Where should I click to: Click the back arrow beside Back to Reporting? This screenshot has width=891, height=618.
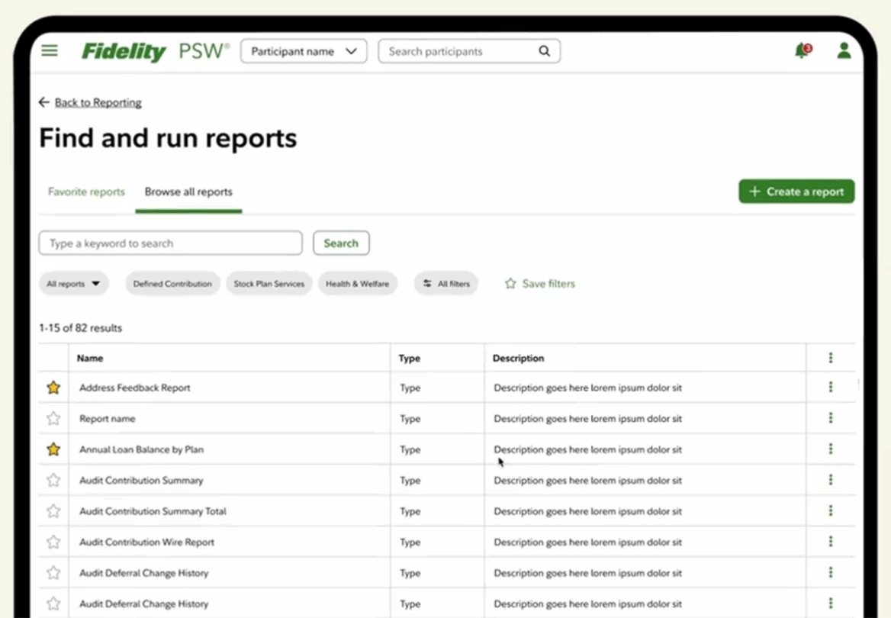click(x=43, y=102)
